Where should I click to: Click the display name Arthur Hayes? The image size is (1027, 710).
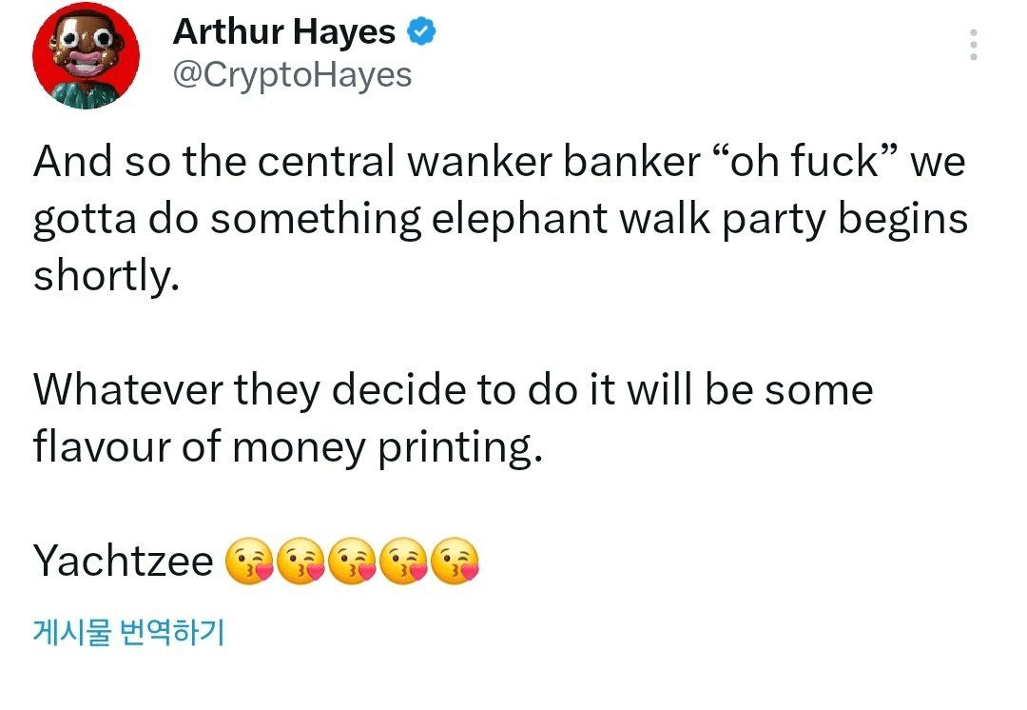coord(283,32)
